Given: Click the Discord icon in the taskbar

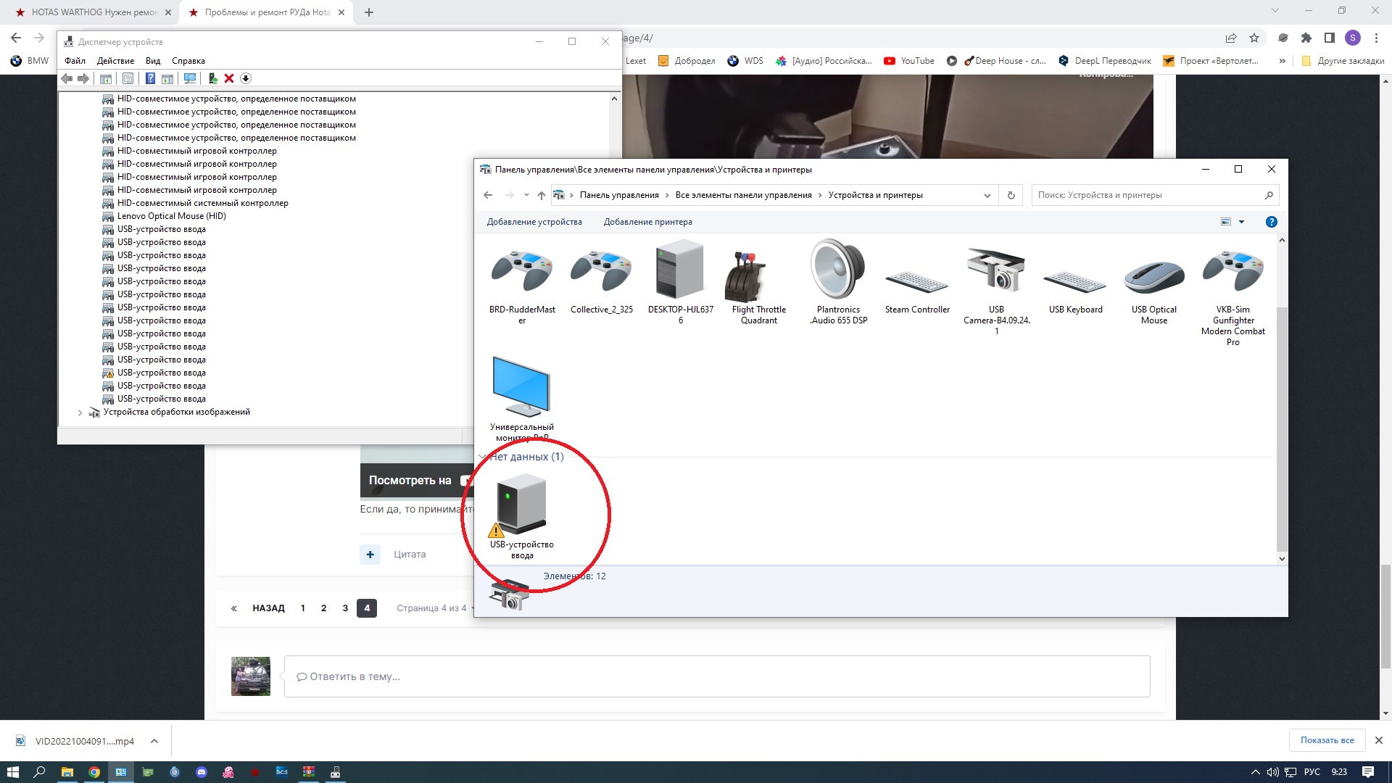Looking at the screenshot, I should 202,772.
